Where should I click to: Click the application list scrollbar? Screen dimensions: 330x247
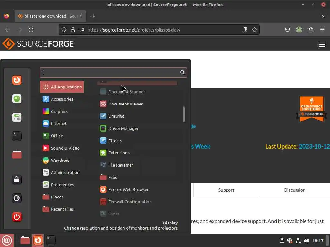[184, 114]
